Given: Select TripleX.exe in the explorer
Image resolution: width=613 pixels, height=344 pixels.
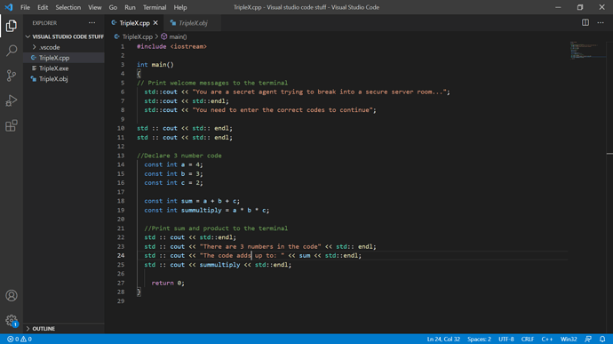Looking at the screenshot, I should point(64,68).
